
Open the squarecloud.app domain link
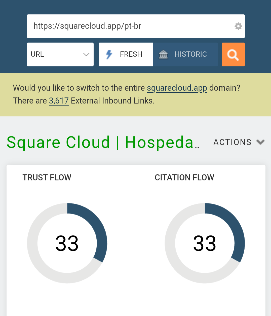(x=177, y=88)
